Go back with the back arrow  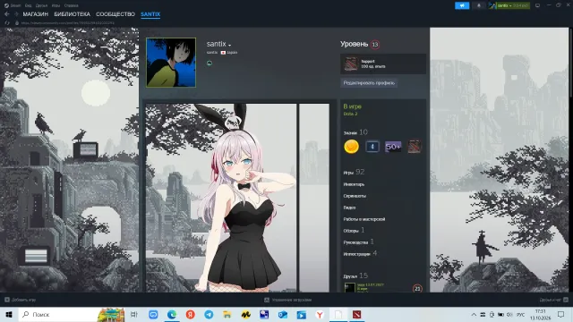(x=6, y=14)
